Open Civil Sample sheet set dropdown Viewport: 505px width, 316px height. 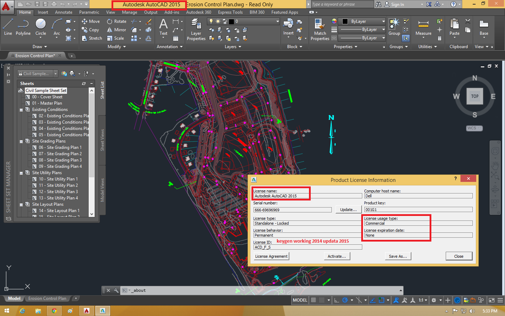tap(55, 74)
